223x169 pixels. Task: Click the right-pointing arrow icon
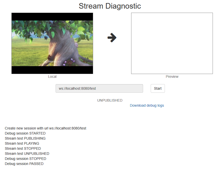pyautogui.click(x=112, y=38)
